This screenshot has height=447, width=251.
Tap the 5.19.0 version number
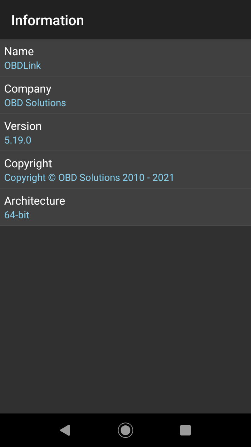coord(18,140)
